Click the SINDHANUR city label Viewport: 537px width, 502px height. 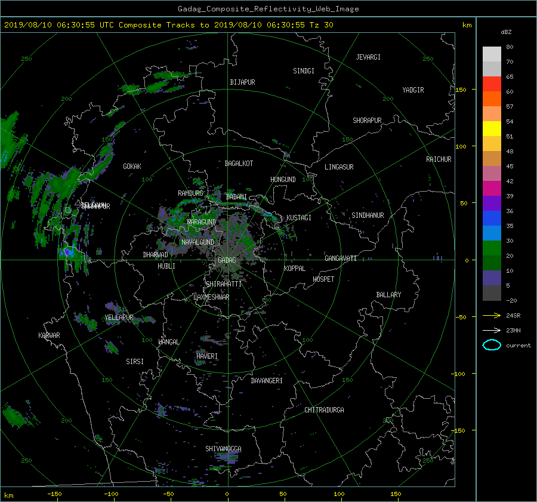click(368, 215)
